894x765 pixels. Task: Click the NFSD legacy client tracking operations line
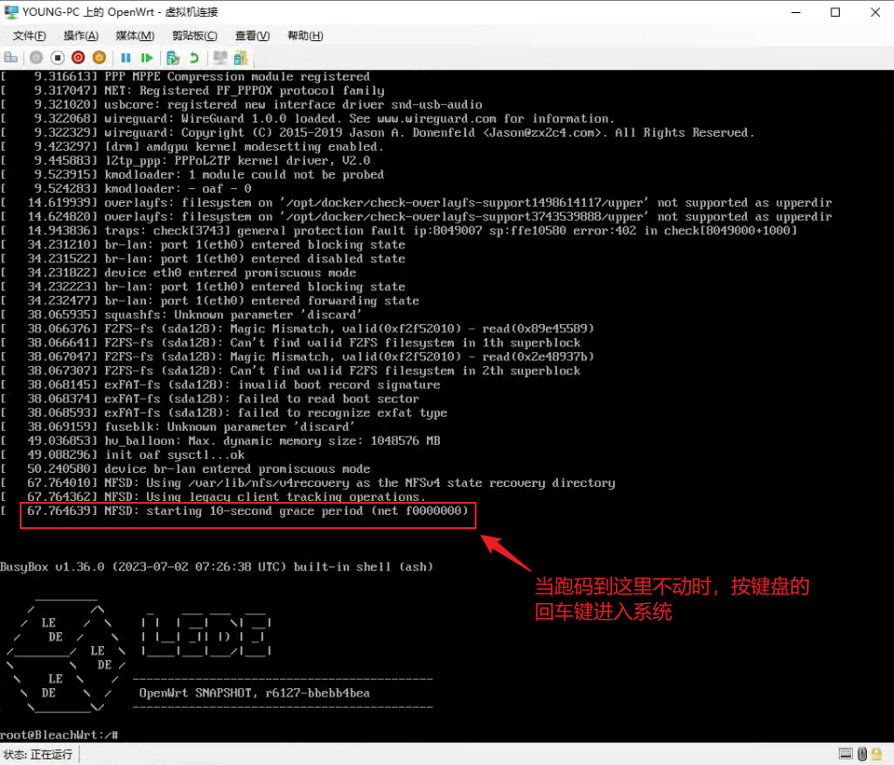click(x=213, y=497)
